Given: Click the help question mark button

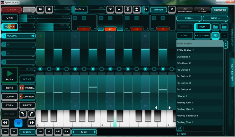Looking at the screenshot, I should [x=171, y=9].
